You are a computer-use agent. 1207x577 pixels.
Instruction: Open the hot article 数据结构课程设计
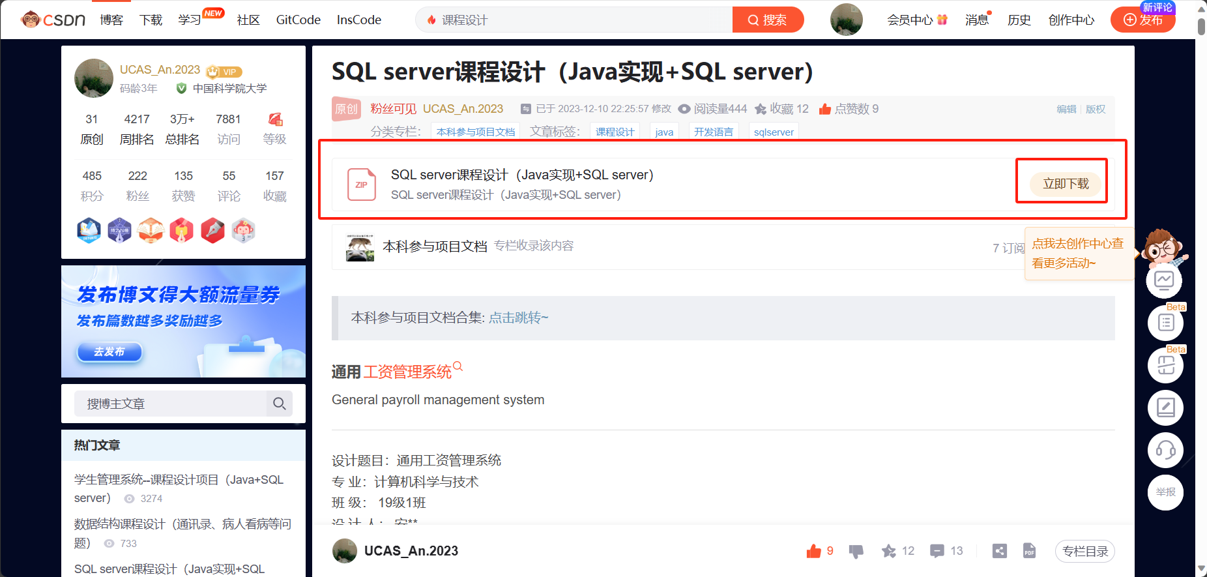(x=182, y=533)
